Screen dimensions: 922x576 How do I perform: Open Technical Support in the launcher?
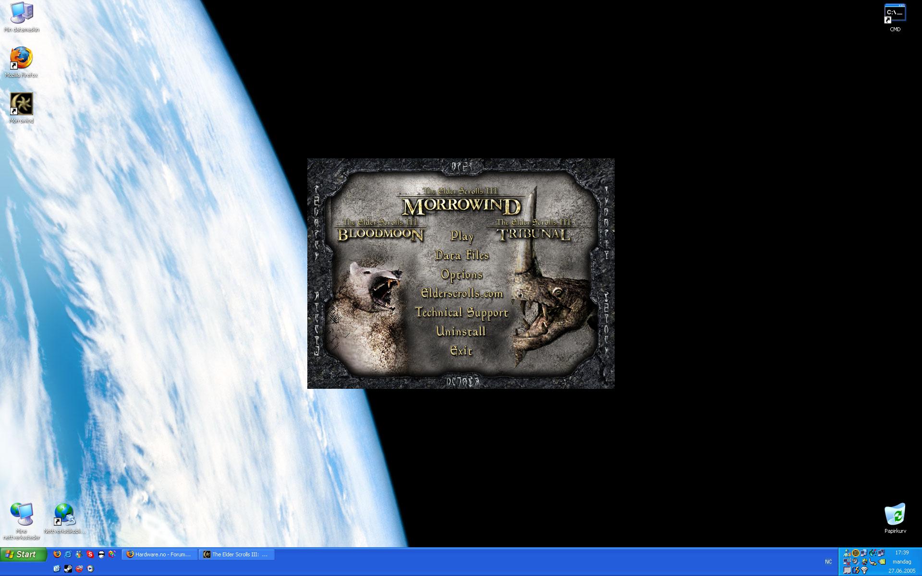[x=461, y=312]
